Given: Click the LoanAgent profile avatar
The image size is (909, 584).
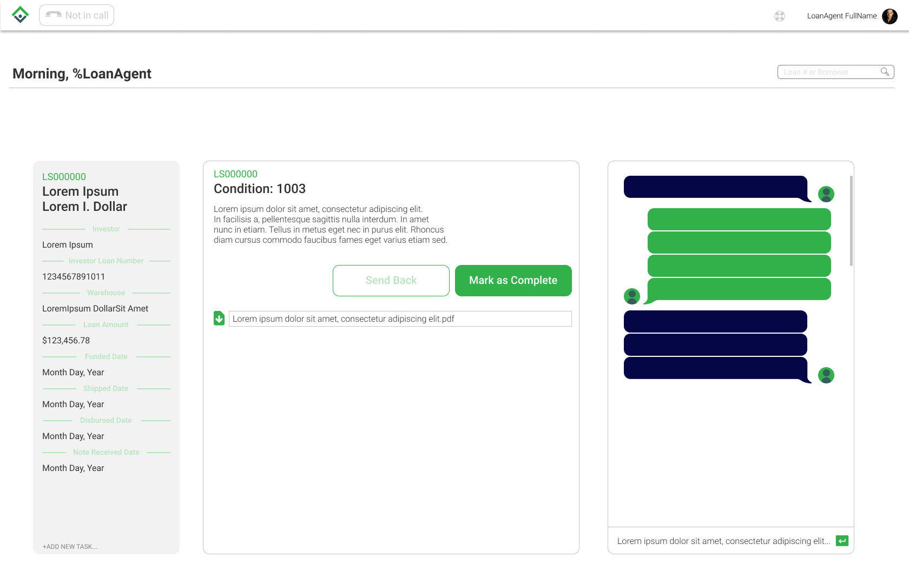Looking at the screenshot, I should tap(890, 16).
